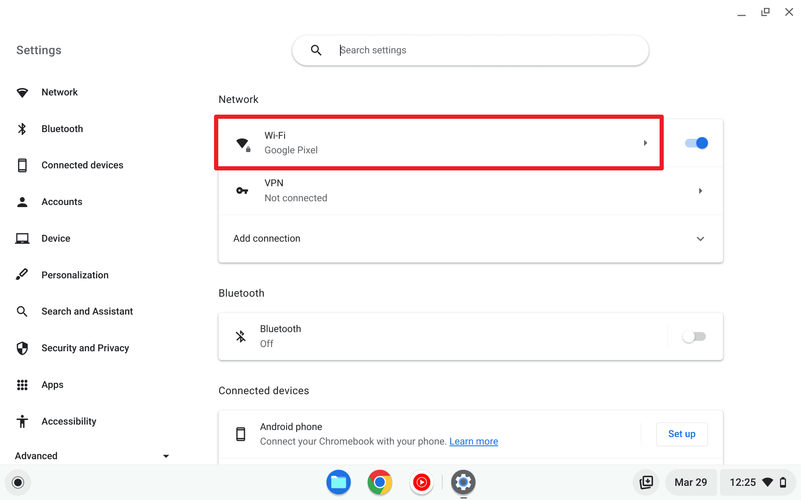The image size is (801, 500).
Task: Open the calendar via Mar 29 date
Action: point(691,482)
